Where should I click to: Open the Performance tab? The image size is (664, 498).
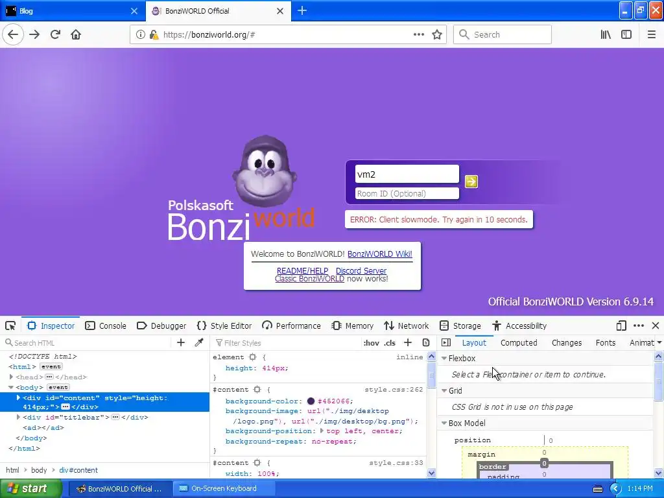[291, 326]
